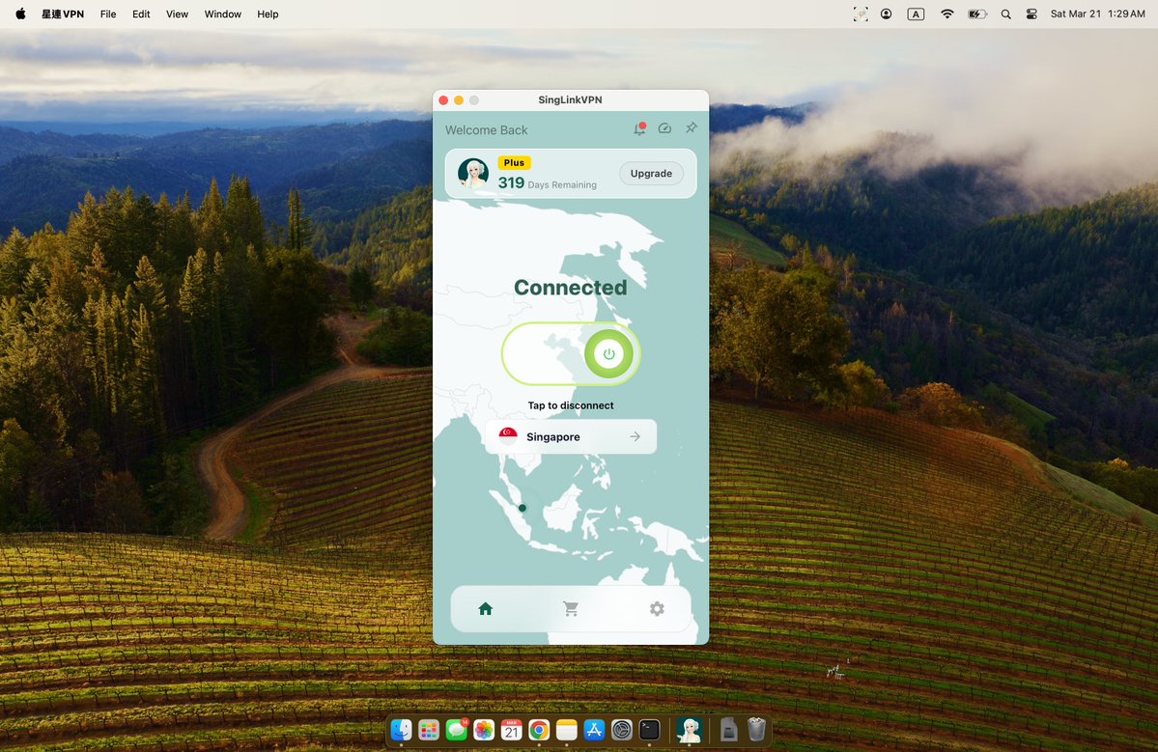Tap the power button to disconnect

click(608, 353)
